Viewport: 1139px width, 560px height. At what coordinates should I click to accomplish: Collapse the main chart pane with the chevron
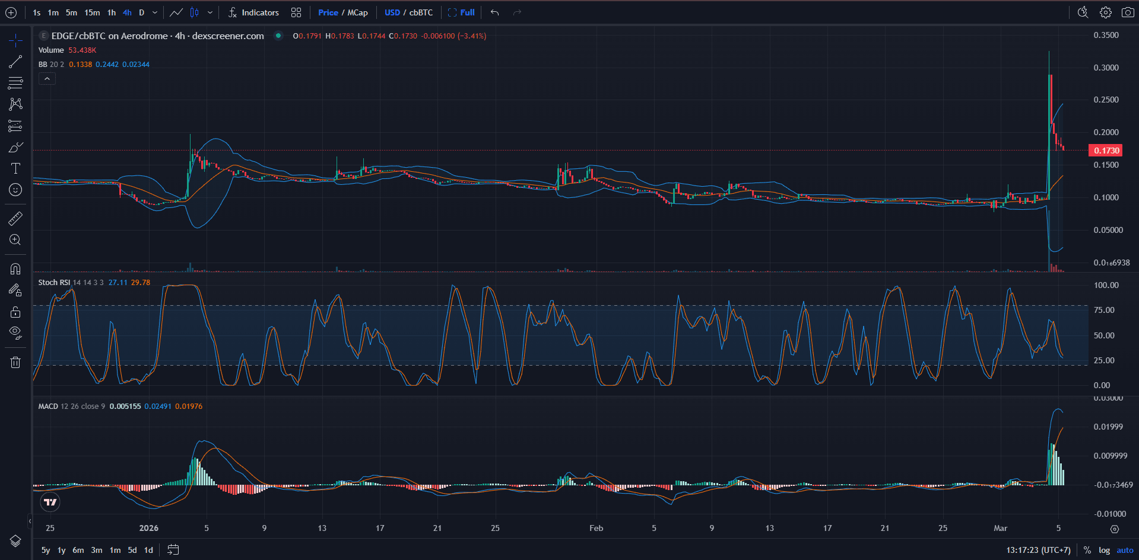click(47, 78)
